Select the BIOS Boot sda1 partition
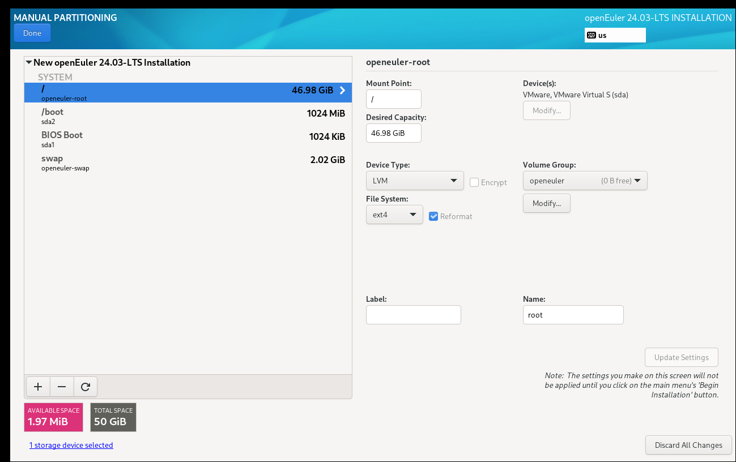 point(188,139)
